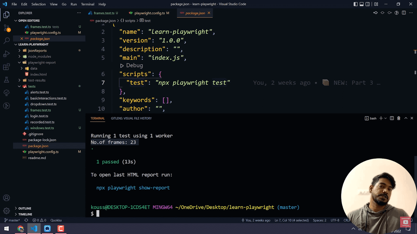Click Ln 7, Col 10 cursor position
Screen dimensions: 417x234
pyautogui.click(x=292, y=220)
